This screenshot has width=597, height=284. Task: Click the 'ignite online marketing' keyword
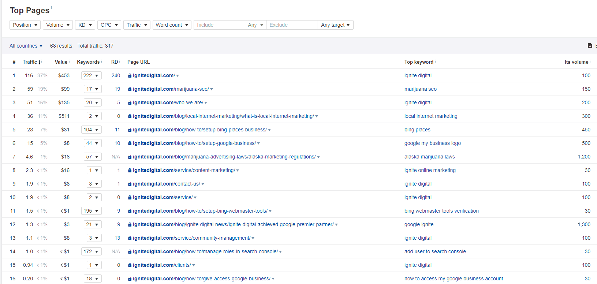(430, 170)
